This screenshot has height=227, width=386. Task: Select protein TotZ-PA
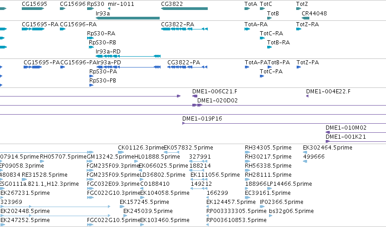[x=308, y=63]
